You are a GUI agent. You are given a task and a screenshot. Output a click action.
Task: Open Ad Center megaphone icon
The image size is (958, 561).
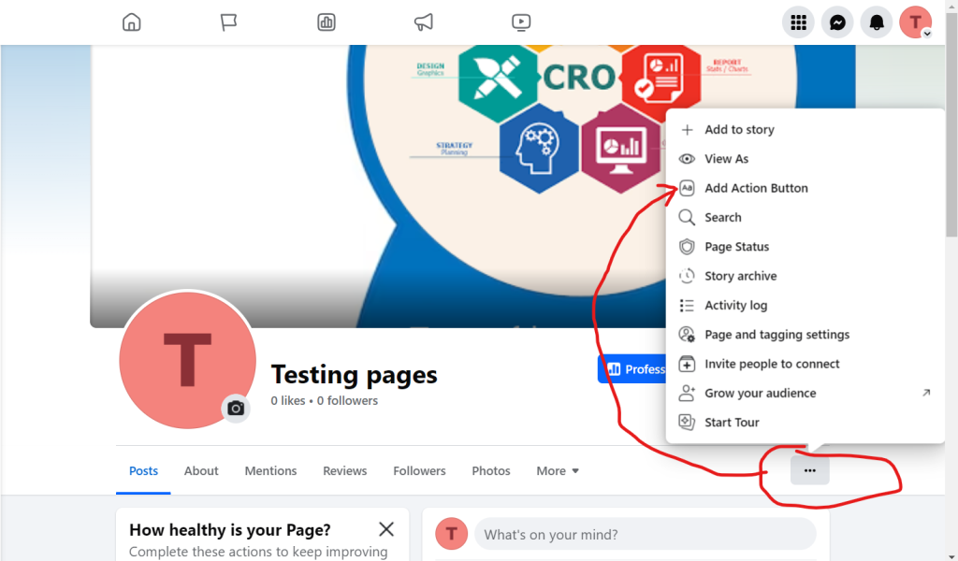pos(424,22)
